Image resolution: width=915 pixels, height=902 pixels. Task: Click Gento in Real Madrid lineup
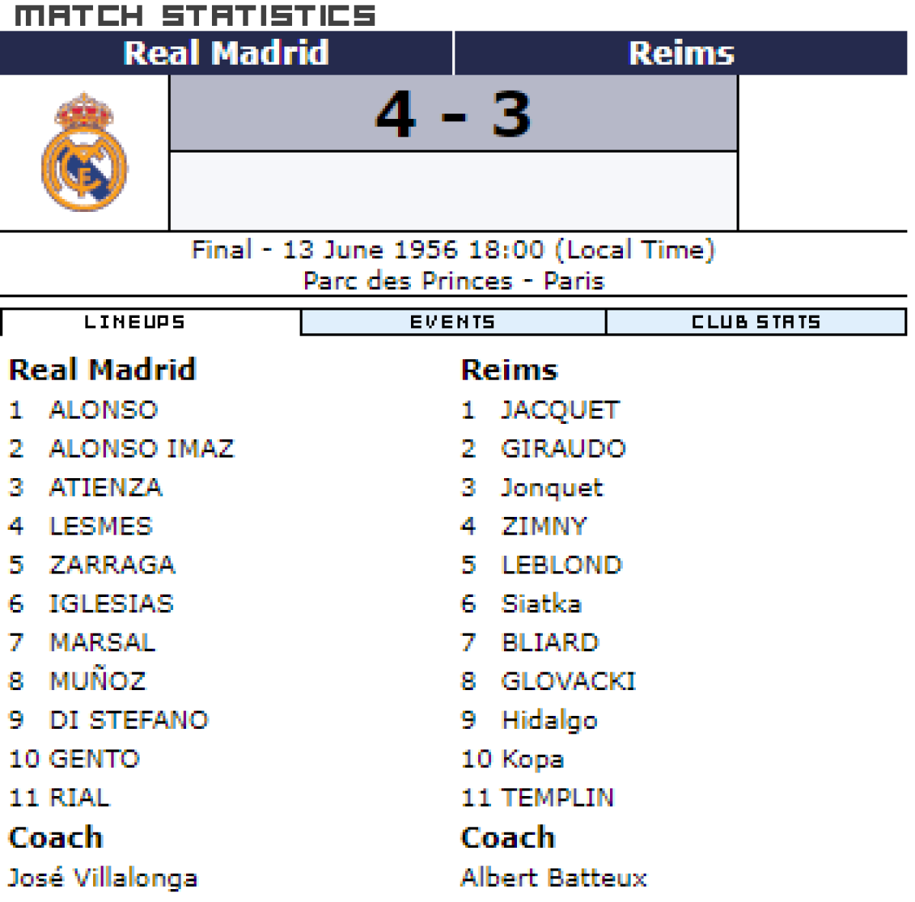tap(95, 759)
